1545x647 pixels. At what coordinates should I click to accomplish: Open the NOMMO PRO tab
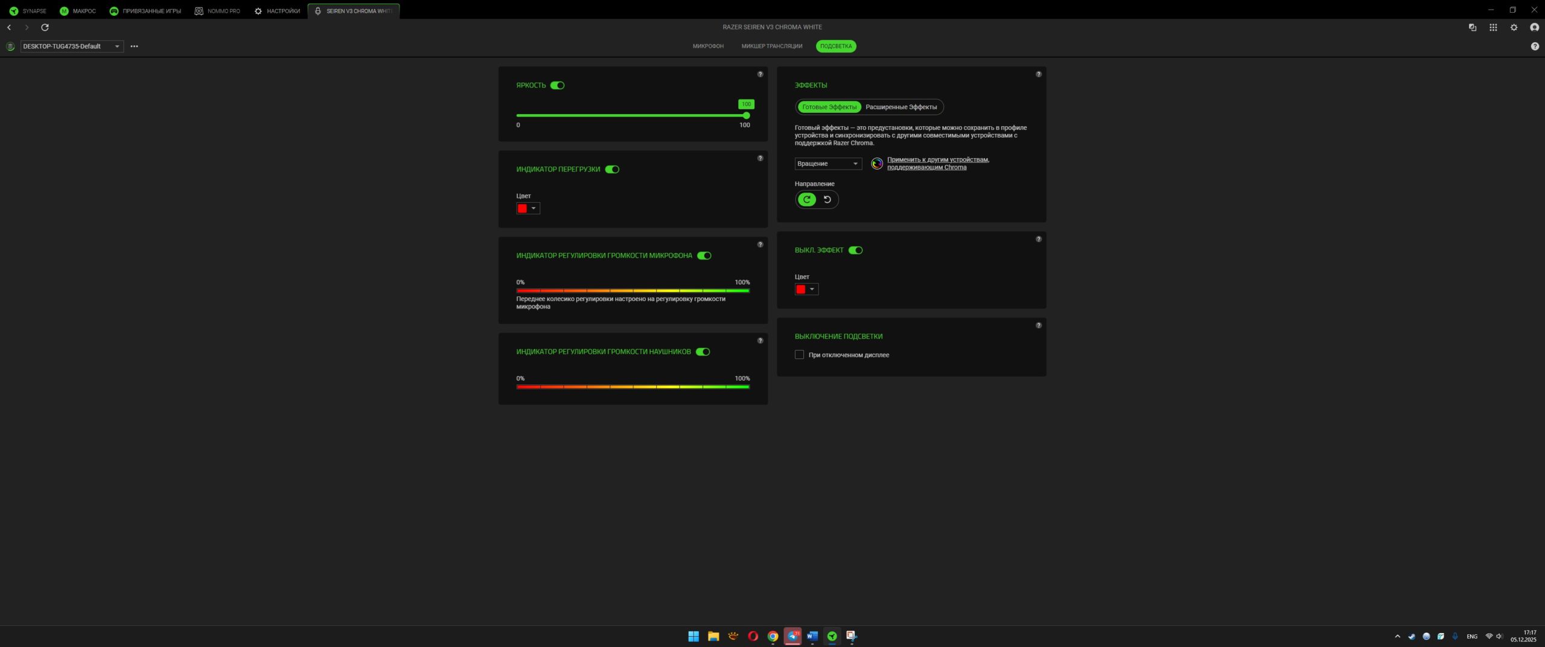pyautogui.click(x=217, y=11)
